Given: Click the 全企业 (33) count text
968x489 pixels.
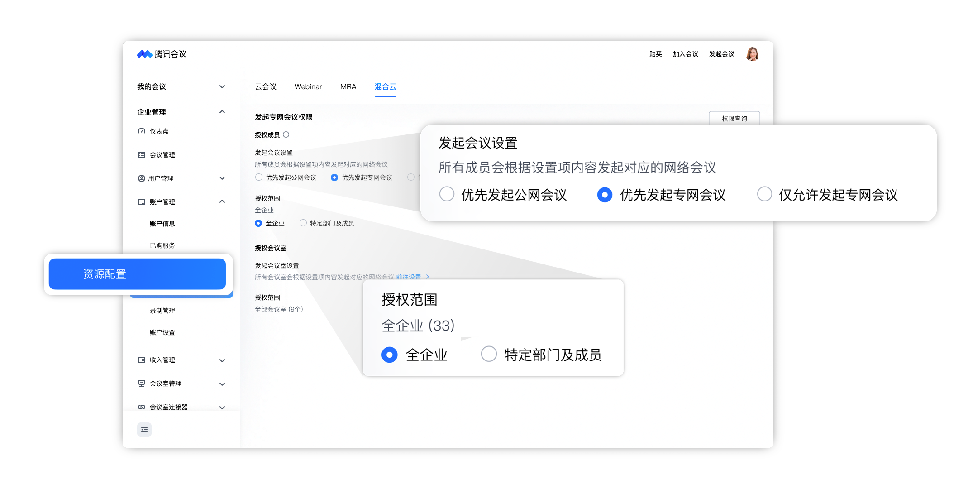Looking at the screenshot, I should (418, 326).
